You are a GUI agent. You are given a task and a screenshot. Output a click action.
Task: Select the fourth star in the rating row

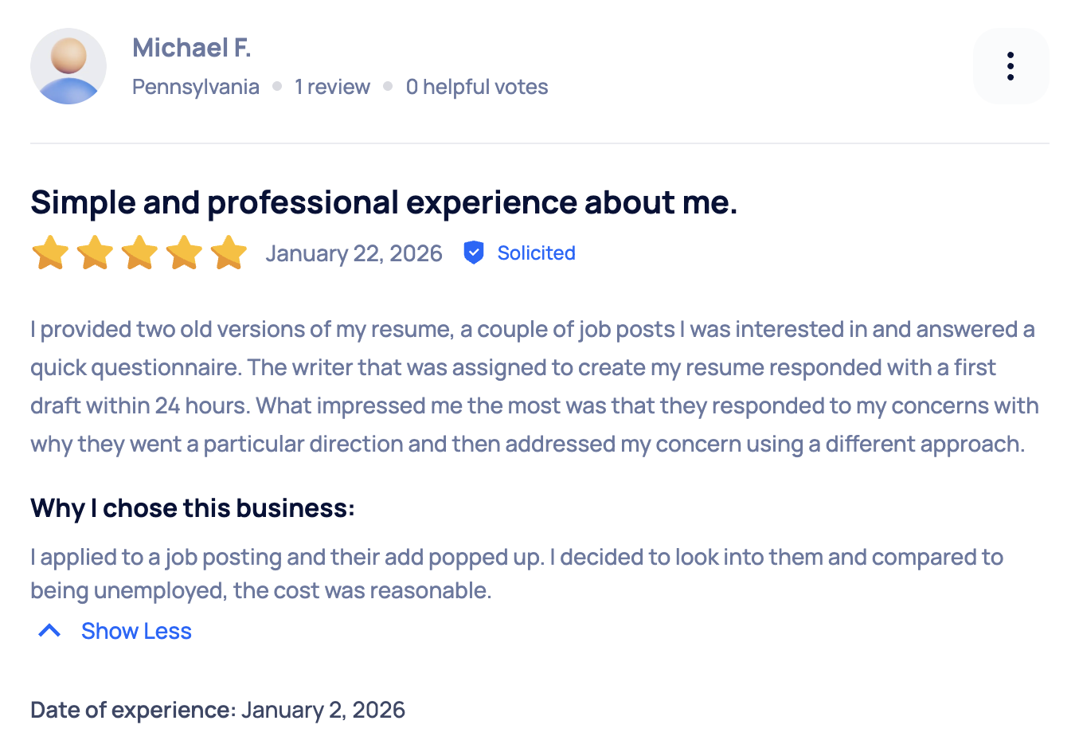coord(185,253)
